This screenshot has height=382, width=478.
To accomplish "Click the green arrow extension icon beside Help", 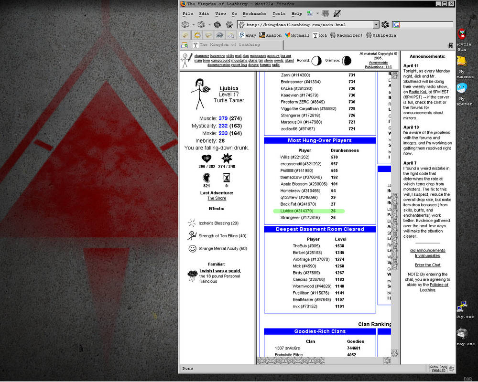I will click(x=309, y=14).
